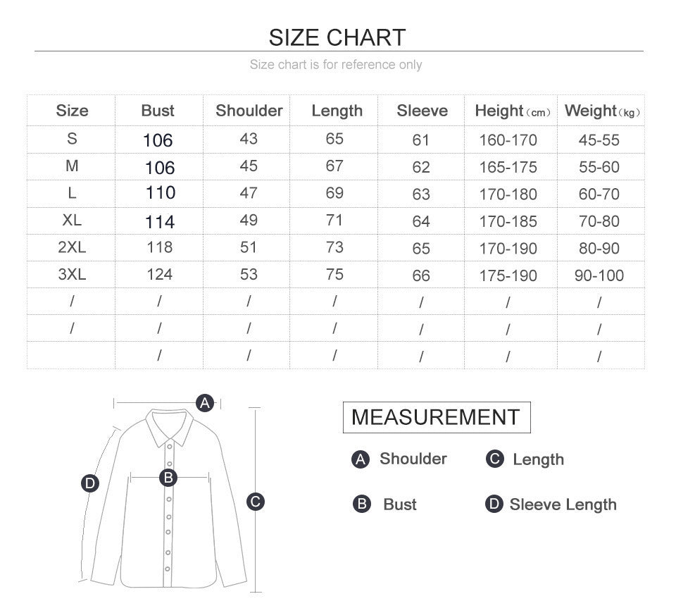Click the height range 165-175 cell
676x601 pixels.
click(508, 167)
